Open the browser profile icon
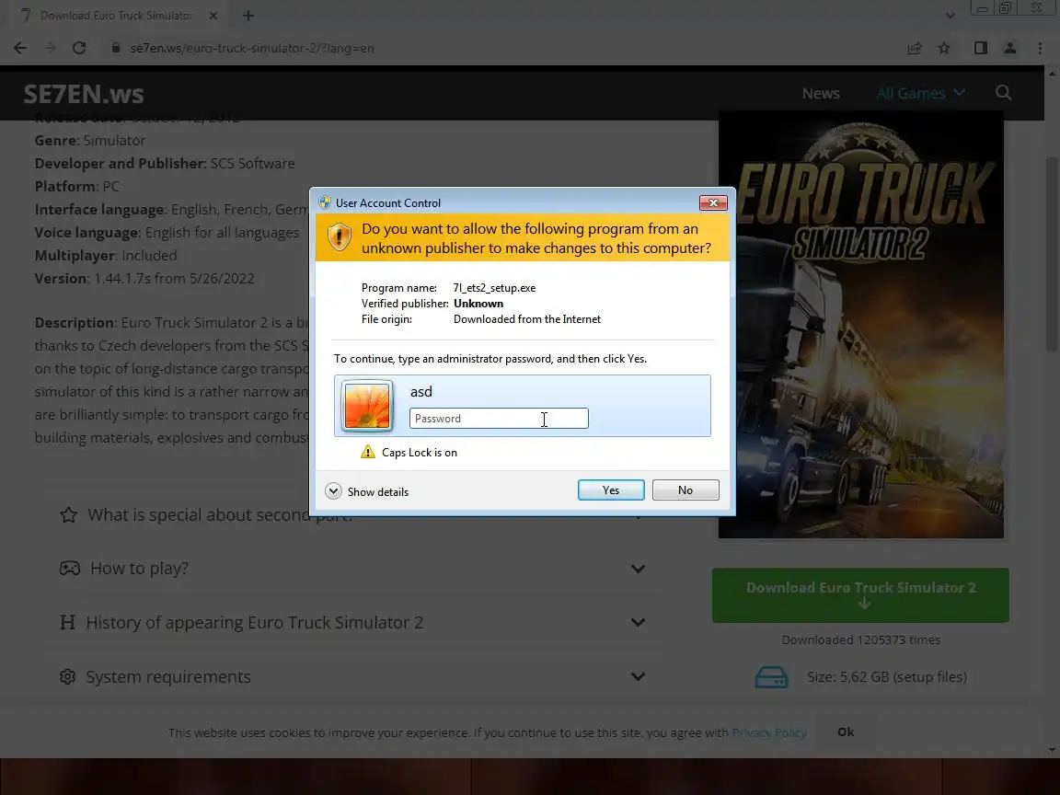 click(x=1010, y=48)
